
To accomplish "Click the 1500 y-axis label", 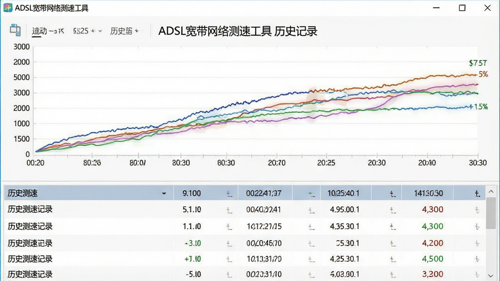I will click(x=21, y=139).
